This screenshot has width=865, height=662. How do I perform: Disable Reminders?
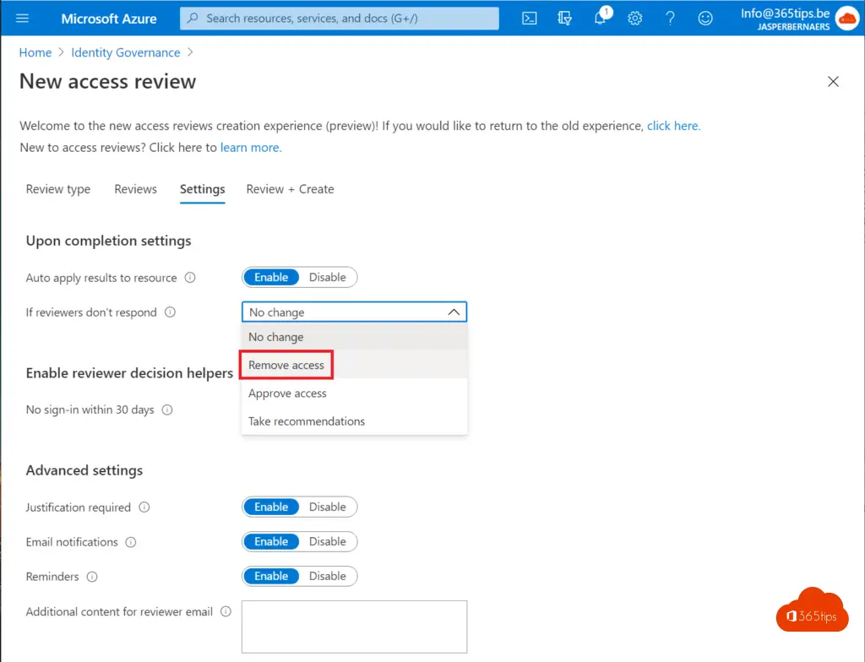click(327, 577)
